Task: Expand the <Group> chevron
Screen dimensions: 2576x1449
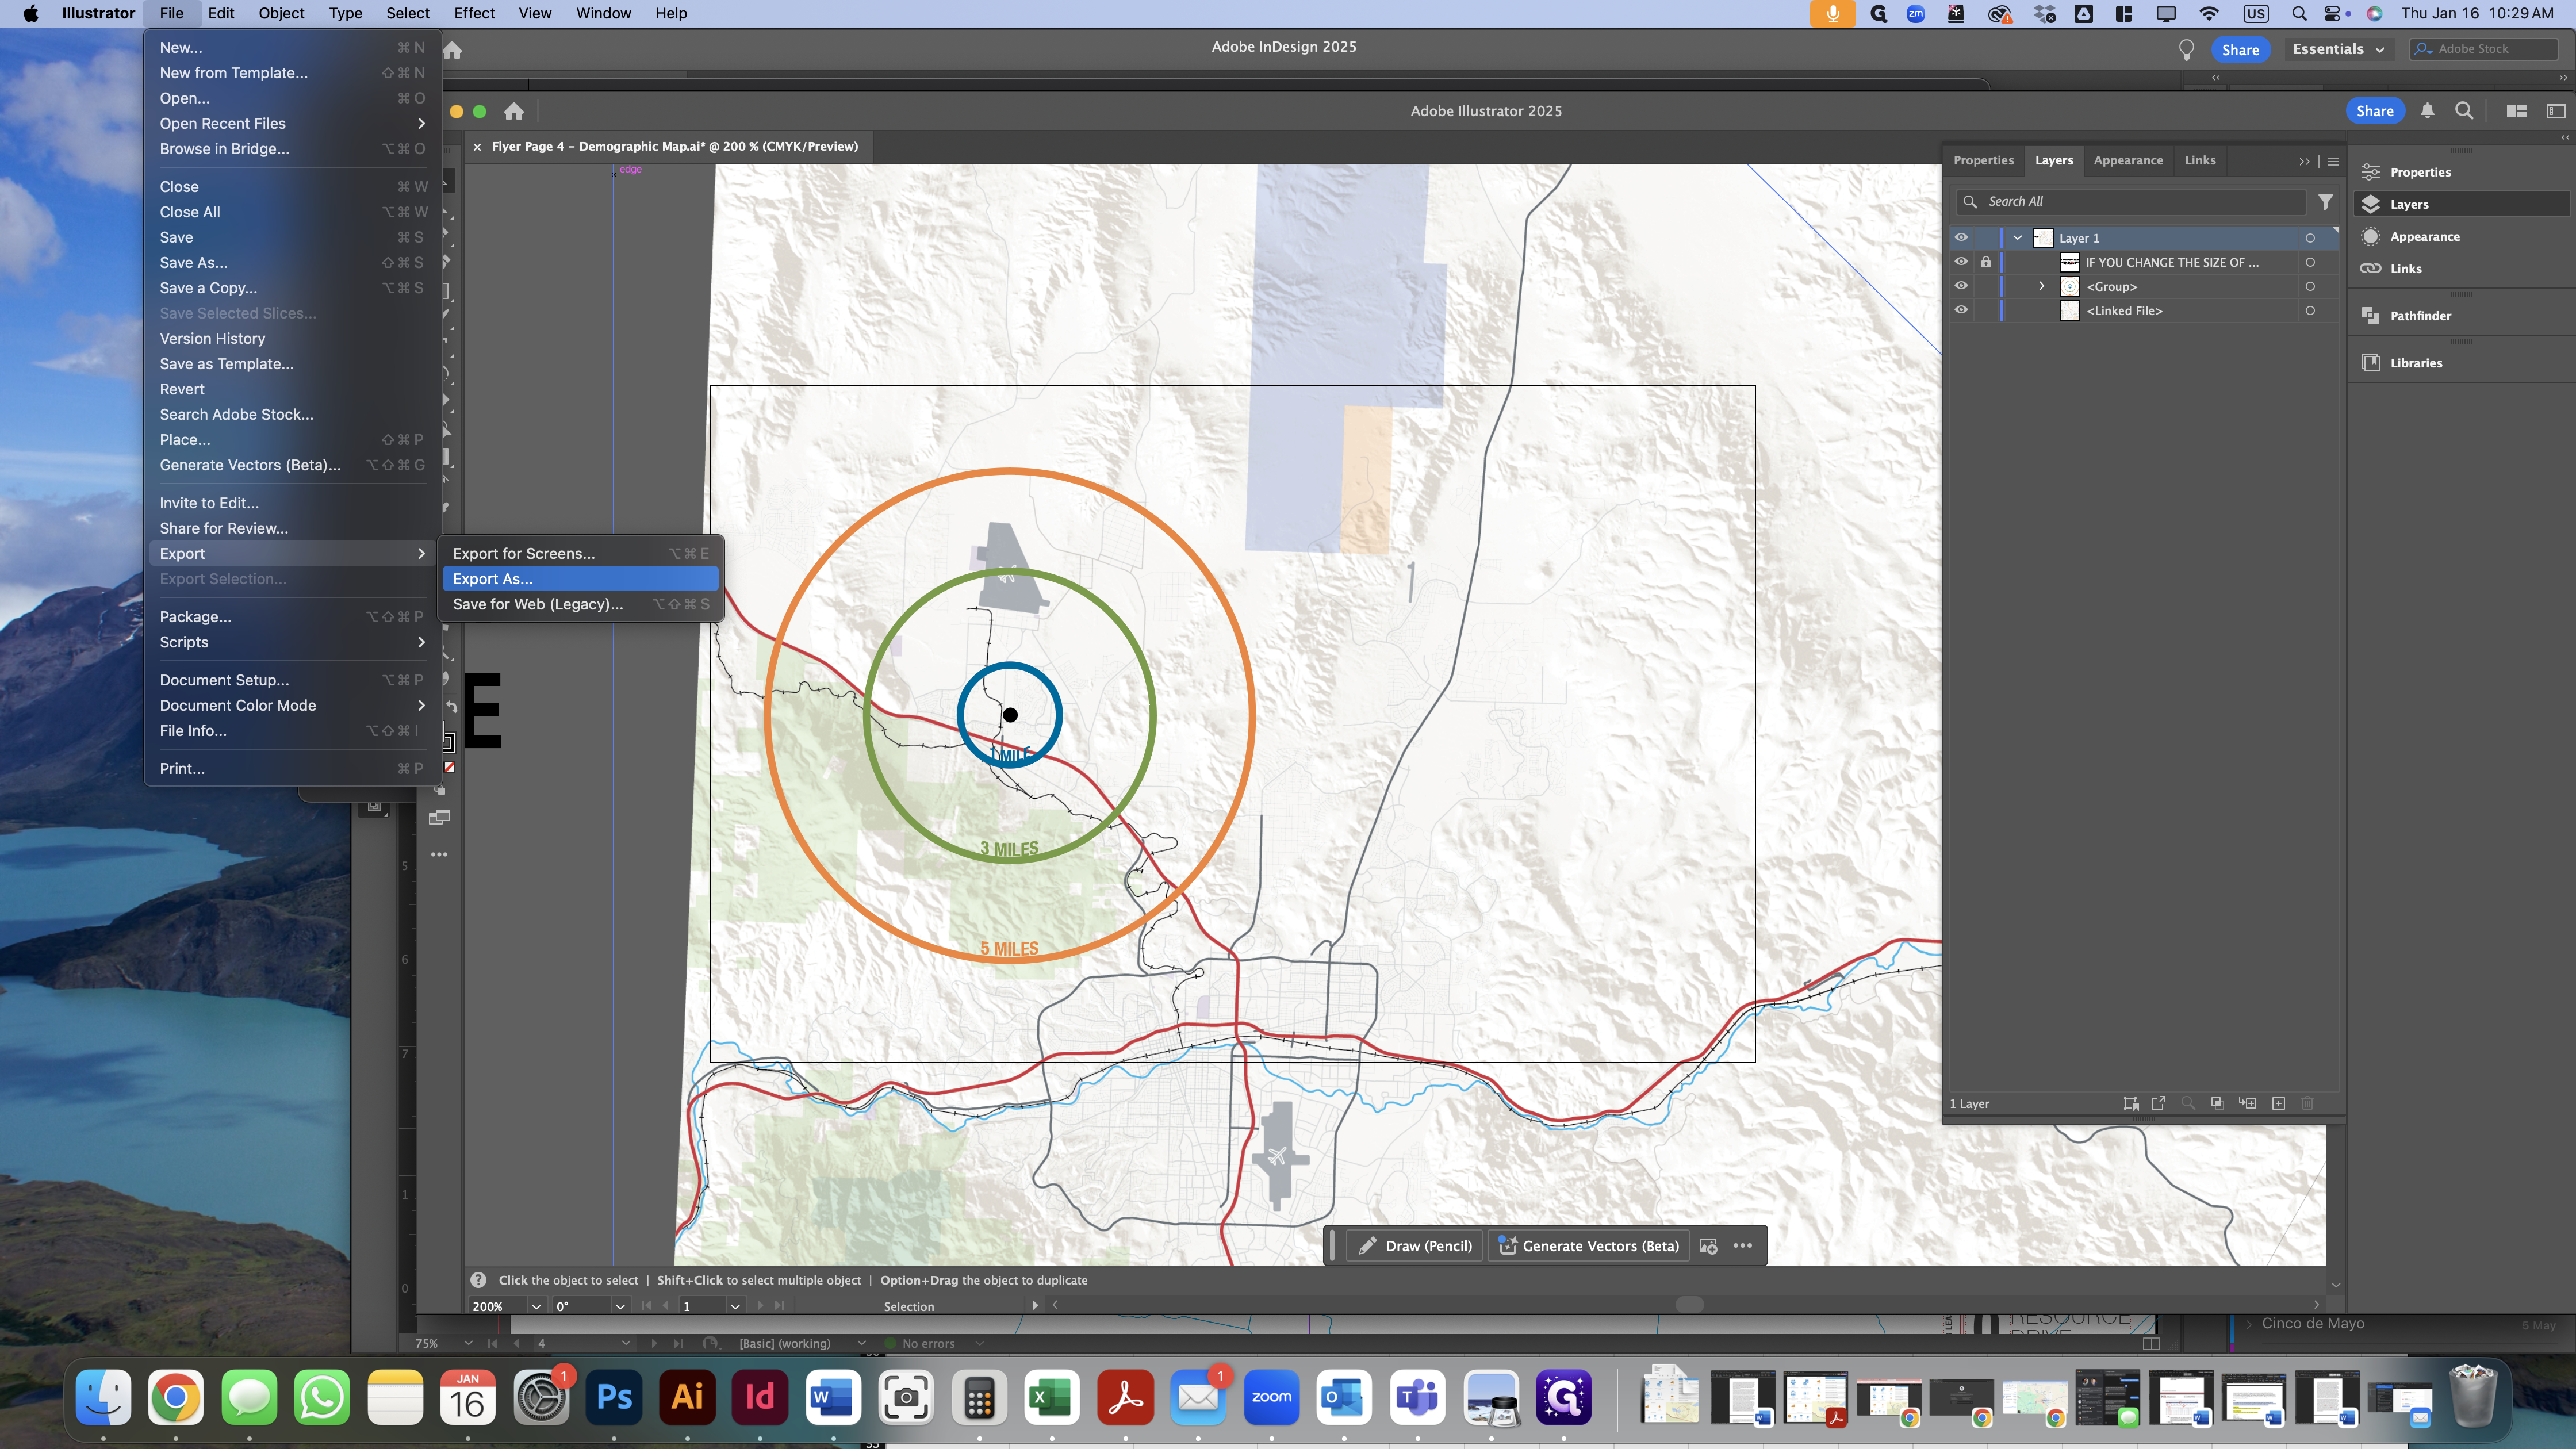Action: click(2042, 286)
